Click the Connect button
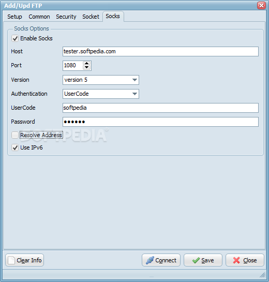The height and width of the screenshot is (282, 269). click(161, 260)
